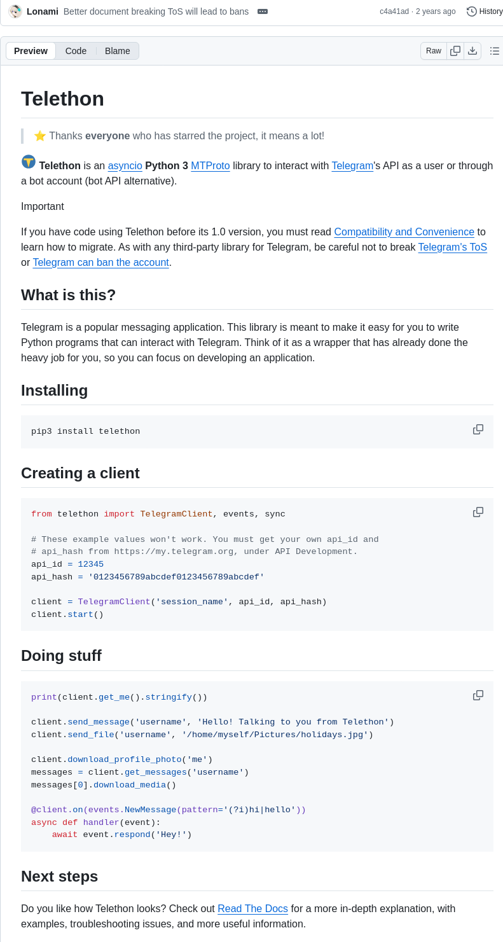The width and height of the screenshot is (503, 942).
Task: Open the commit History
Action: point(485,11)
